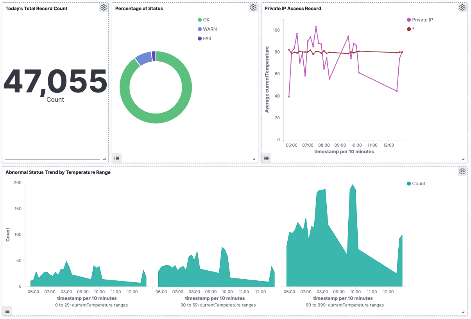Click OK legend green color dot

[200, 20]
